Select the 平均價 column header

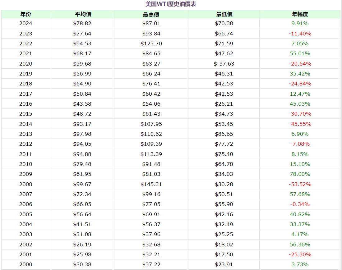[82, 14]
